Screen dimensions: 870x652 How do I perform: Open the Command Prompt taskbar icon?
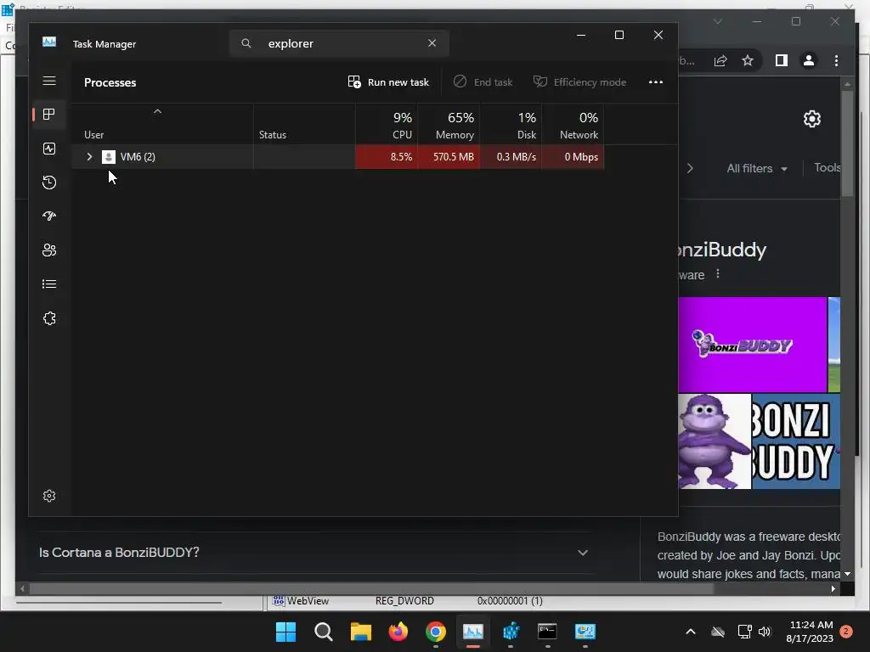(548, 632)
